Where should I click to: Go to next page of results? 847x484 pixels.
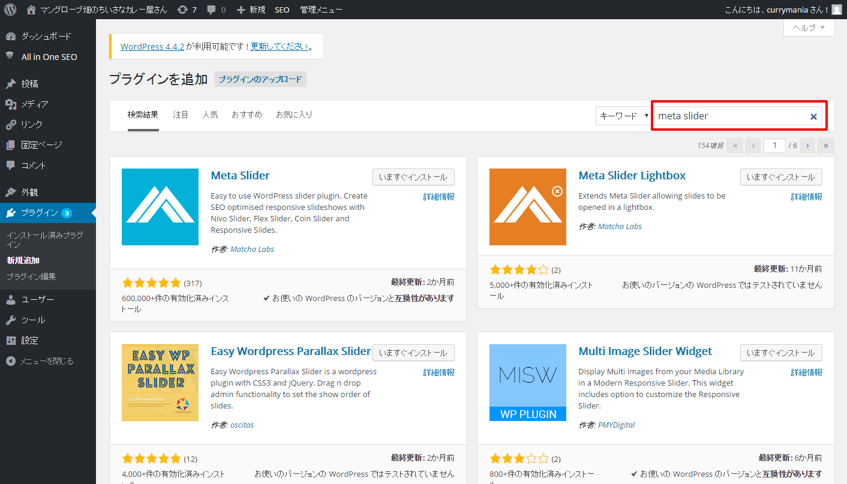pyautogui.click(x=807, y=145)
